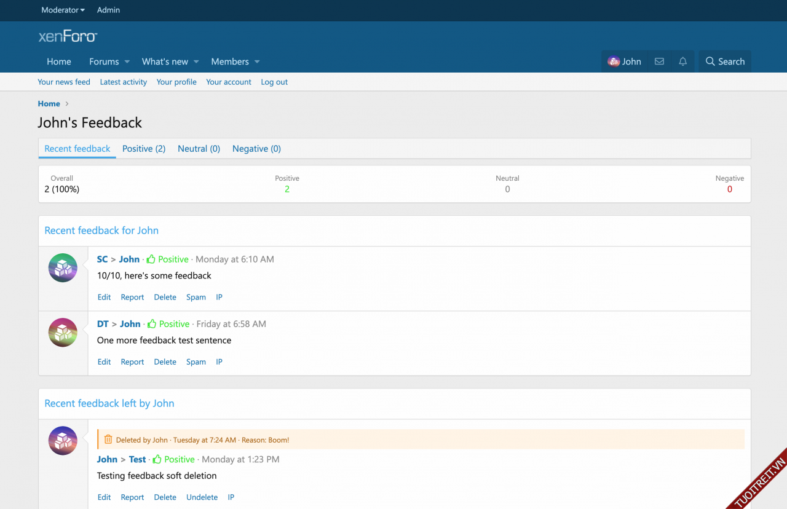Screen dimensions: 787x509
Task: Expand the What's new menu arrow
Action: point(196,61)
